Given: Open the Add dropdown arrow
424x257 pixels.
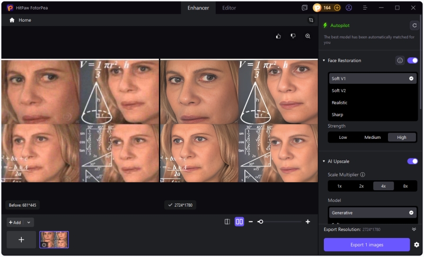Looking at the screenshot, I should (x=29, y=223).
